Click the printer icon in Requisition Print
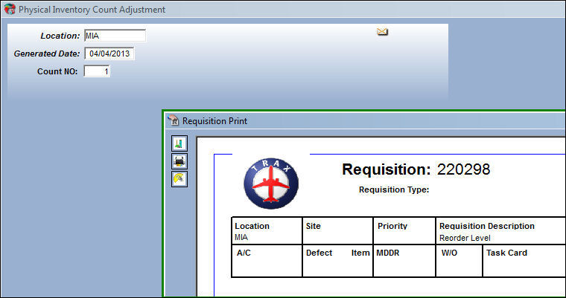Screen dimensions: 566x298 pyautogui.click(x=179, y=161)
